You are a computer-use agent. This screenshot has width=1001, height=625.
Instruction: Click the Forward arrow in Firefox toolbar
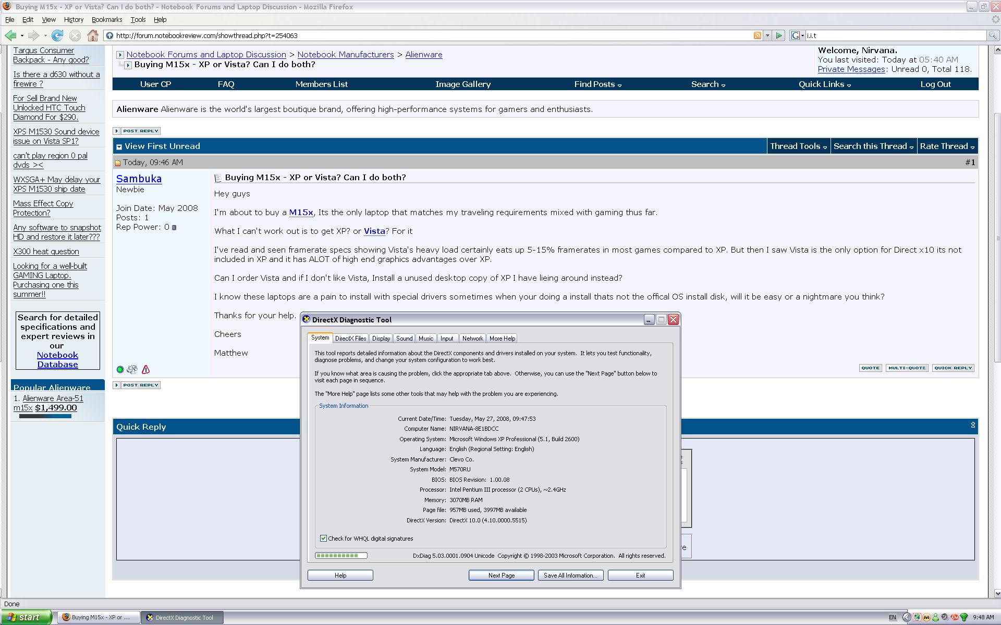click(x=33, y=35)
